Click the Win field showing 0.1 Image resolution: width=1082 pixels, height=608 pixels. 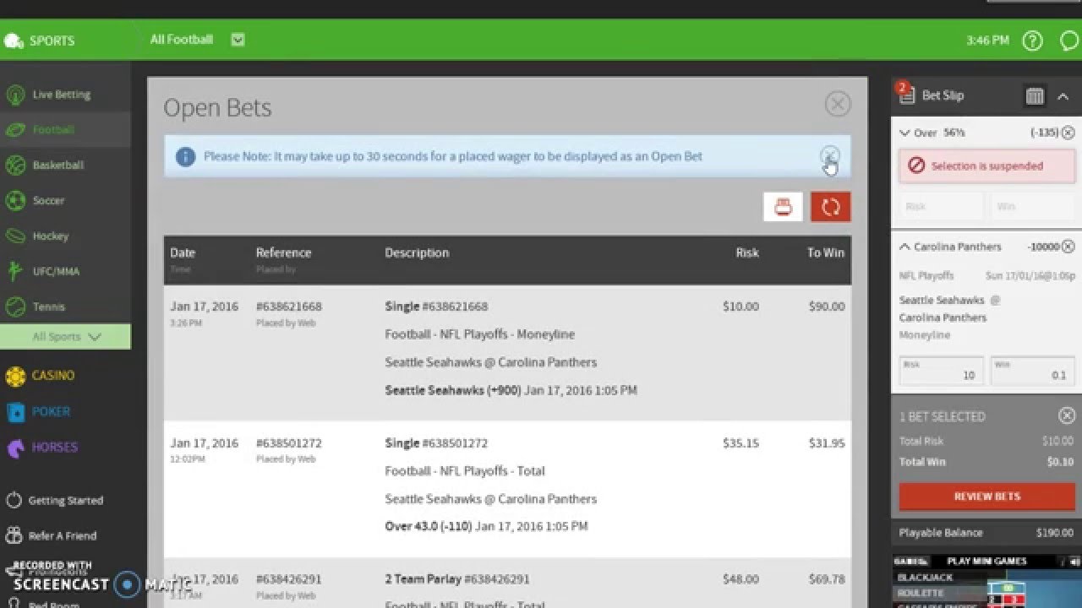pyautogui.click(x=1032, y=371)
